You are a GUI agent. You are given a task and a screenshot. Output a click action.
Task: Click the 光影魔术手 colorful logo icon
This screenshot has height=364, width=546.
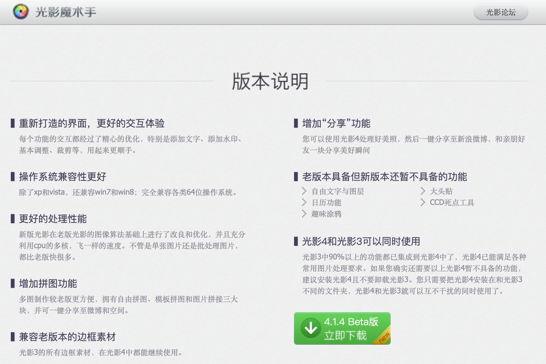(21, 12)
